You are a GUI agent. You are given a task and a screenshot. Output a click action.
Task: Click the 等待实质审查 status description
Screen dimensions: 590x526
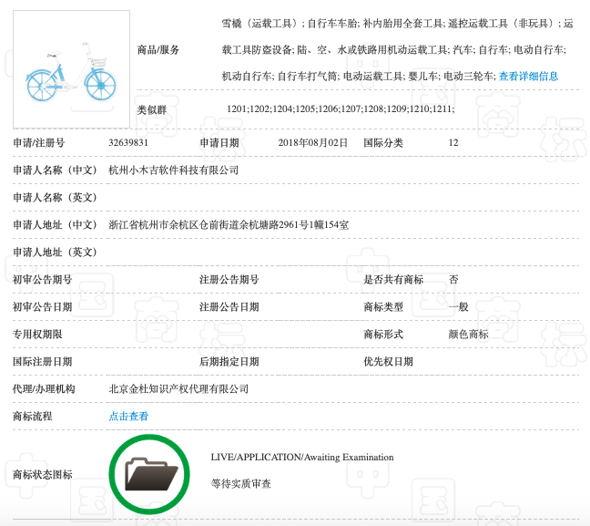coord(240,484)
